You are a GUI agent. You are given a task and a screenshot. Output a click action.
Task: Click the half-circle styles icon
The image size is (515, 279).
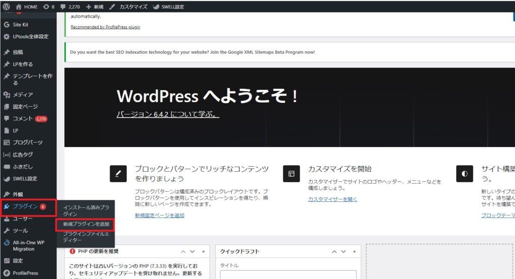click(x=464, y=174)
